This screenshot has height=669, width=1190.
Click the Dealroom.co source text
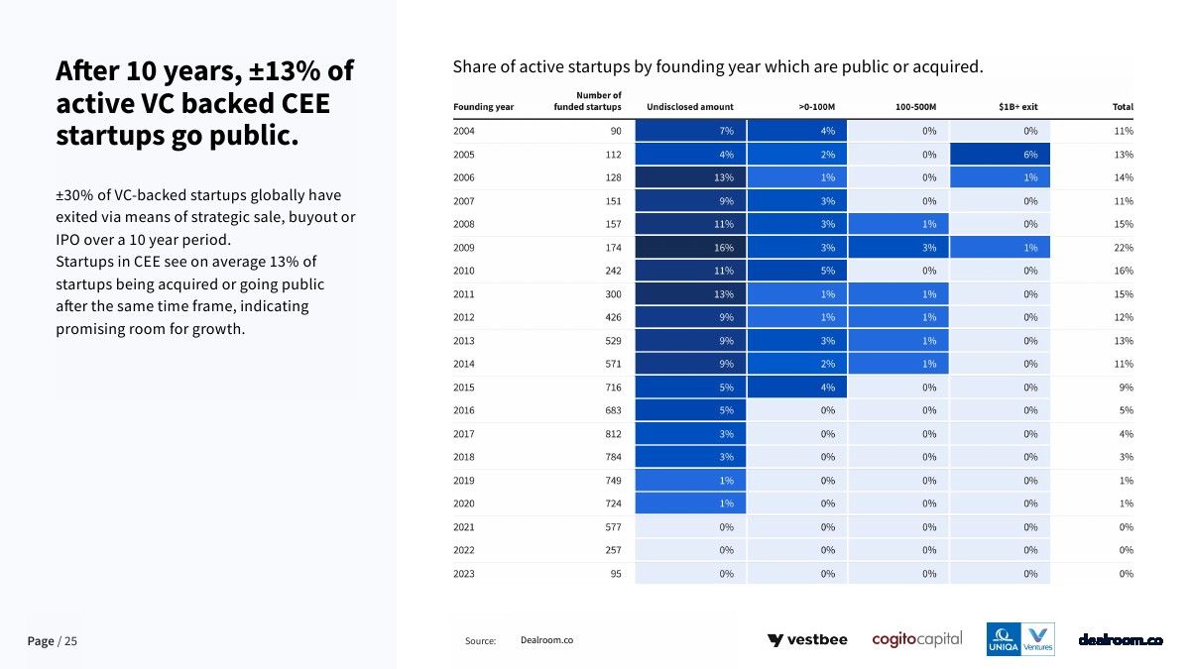pyautogui.click(x=546, y=640)
